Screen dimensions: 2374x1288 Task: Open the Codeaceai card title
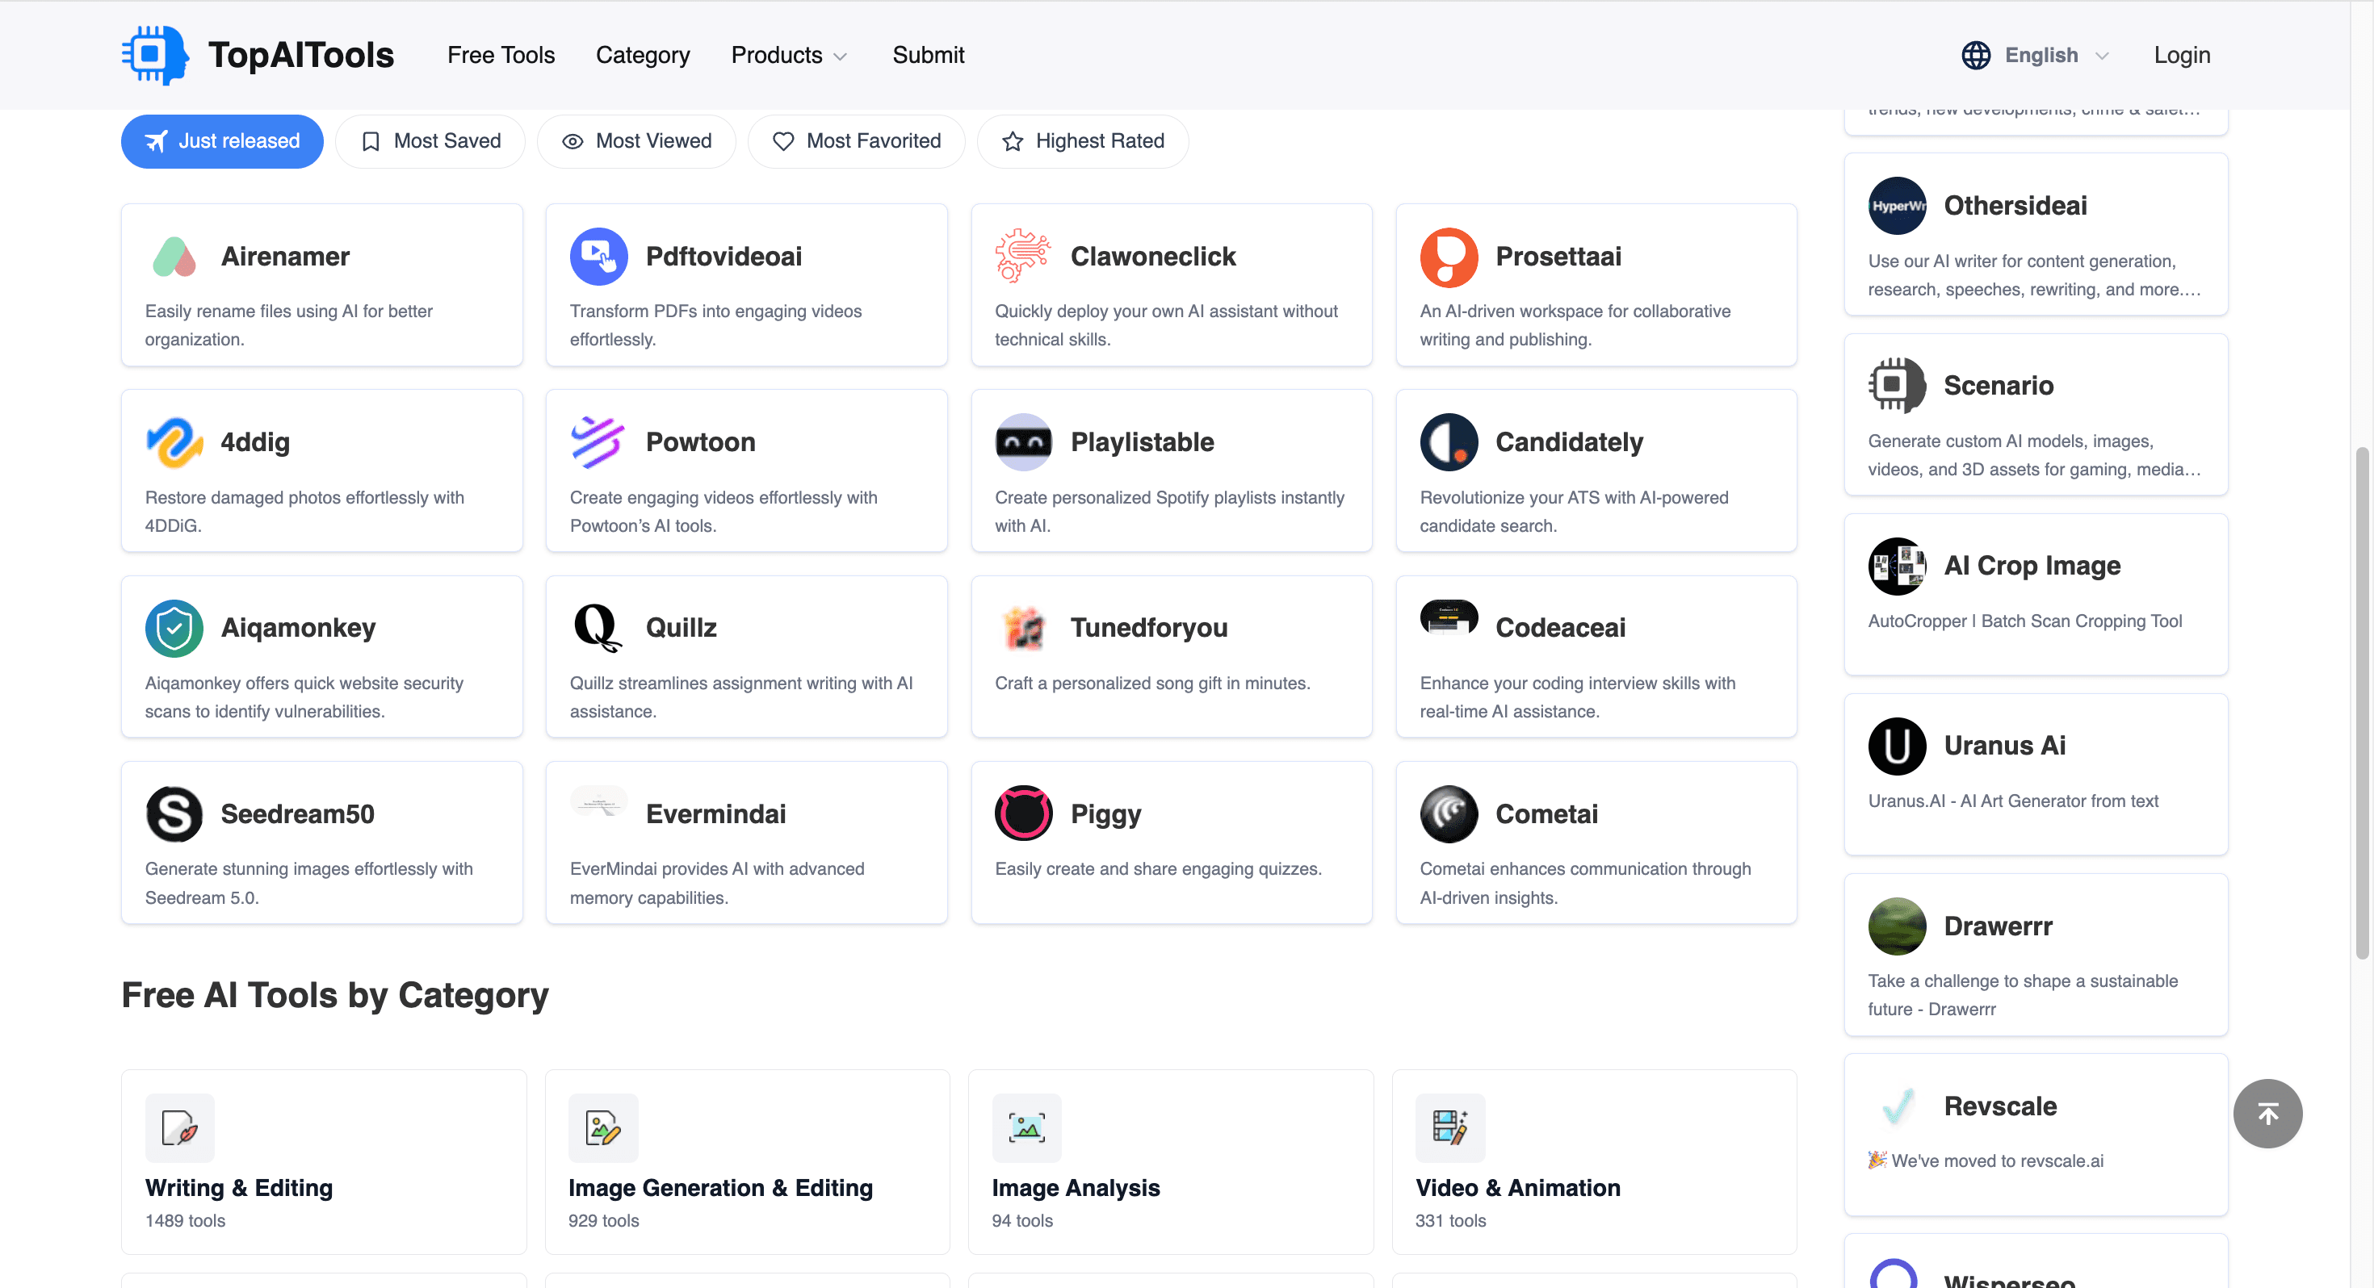1560,629
